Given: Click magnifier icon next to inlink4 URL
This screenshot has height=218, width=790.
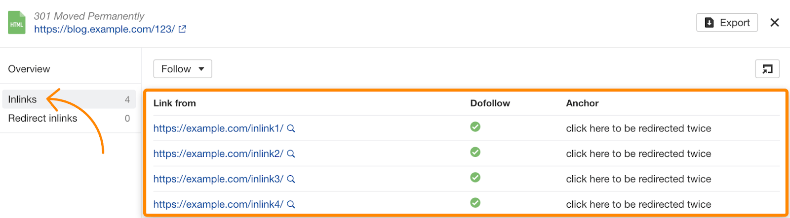Looking at the screenshot, I should tap(291, 204).
